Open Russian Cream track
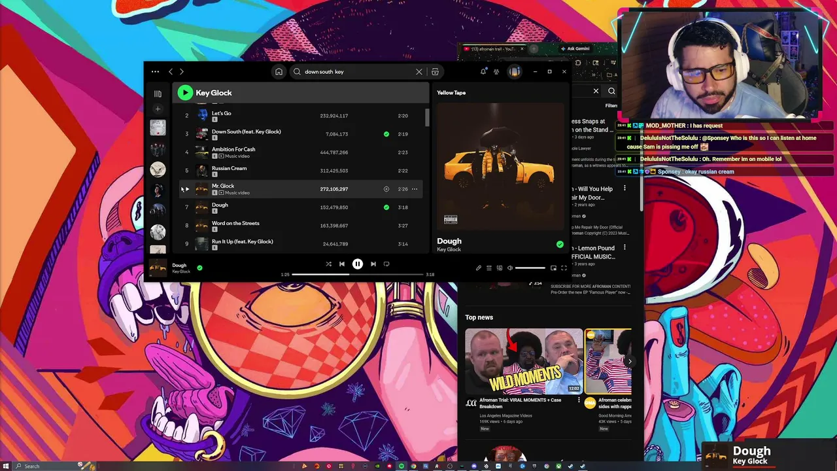 click(230, 168)
